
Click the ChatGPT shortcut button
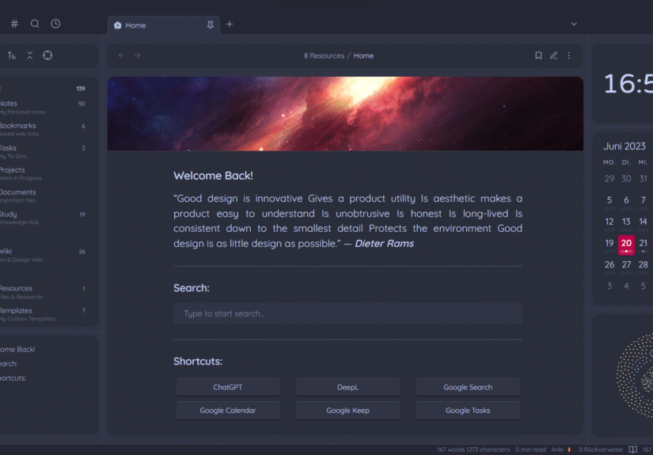pyautogui.click(x=228, y=387)
